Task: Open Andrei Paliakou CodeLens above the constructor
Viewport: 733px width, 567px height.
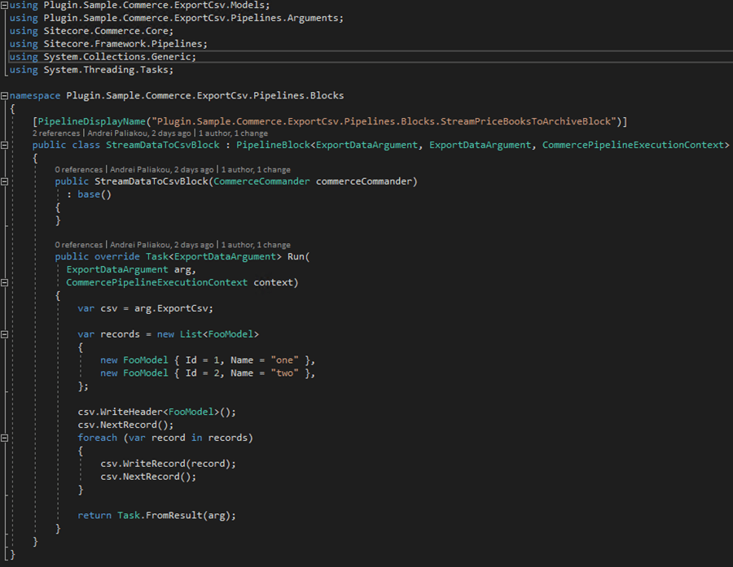Action: (x=162, y=169)
